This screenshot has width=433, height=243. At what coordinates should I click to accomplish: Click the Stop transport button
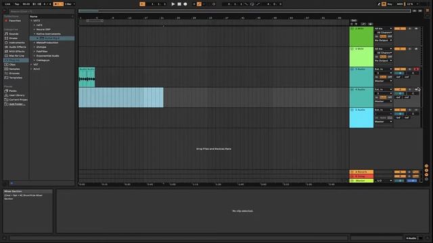pyautogui.click(x=179, y=4)
